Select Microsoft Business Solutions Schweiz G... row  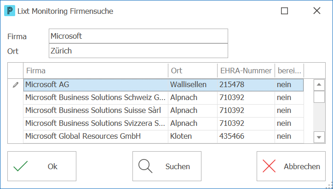click(164, 98)
